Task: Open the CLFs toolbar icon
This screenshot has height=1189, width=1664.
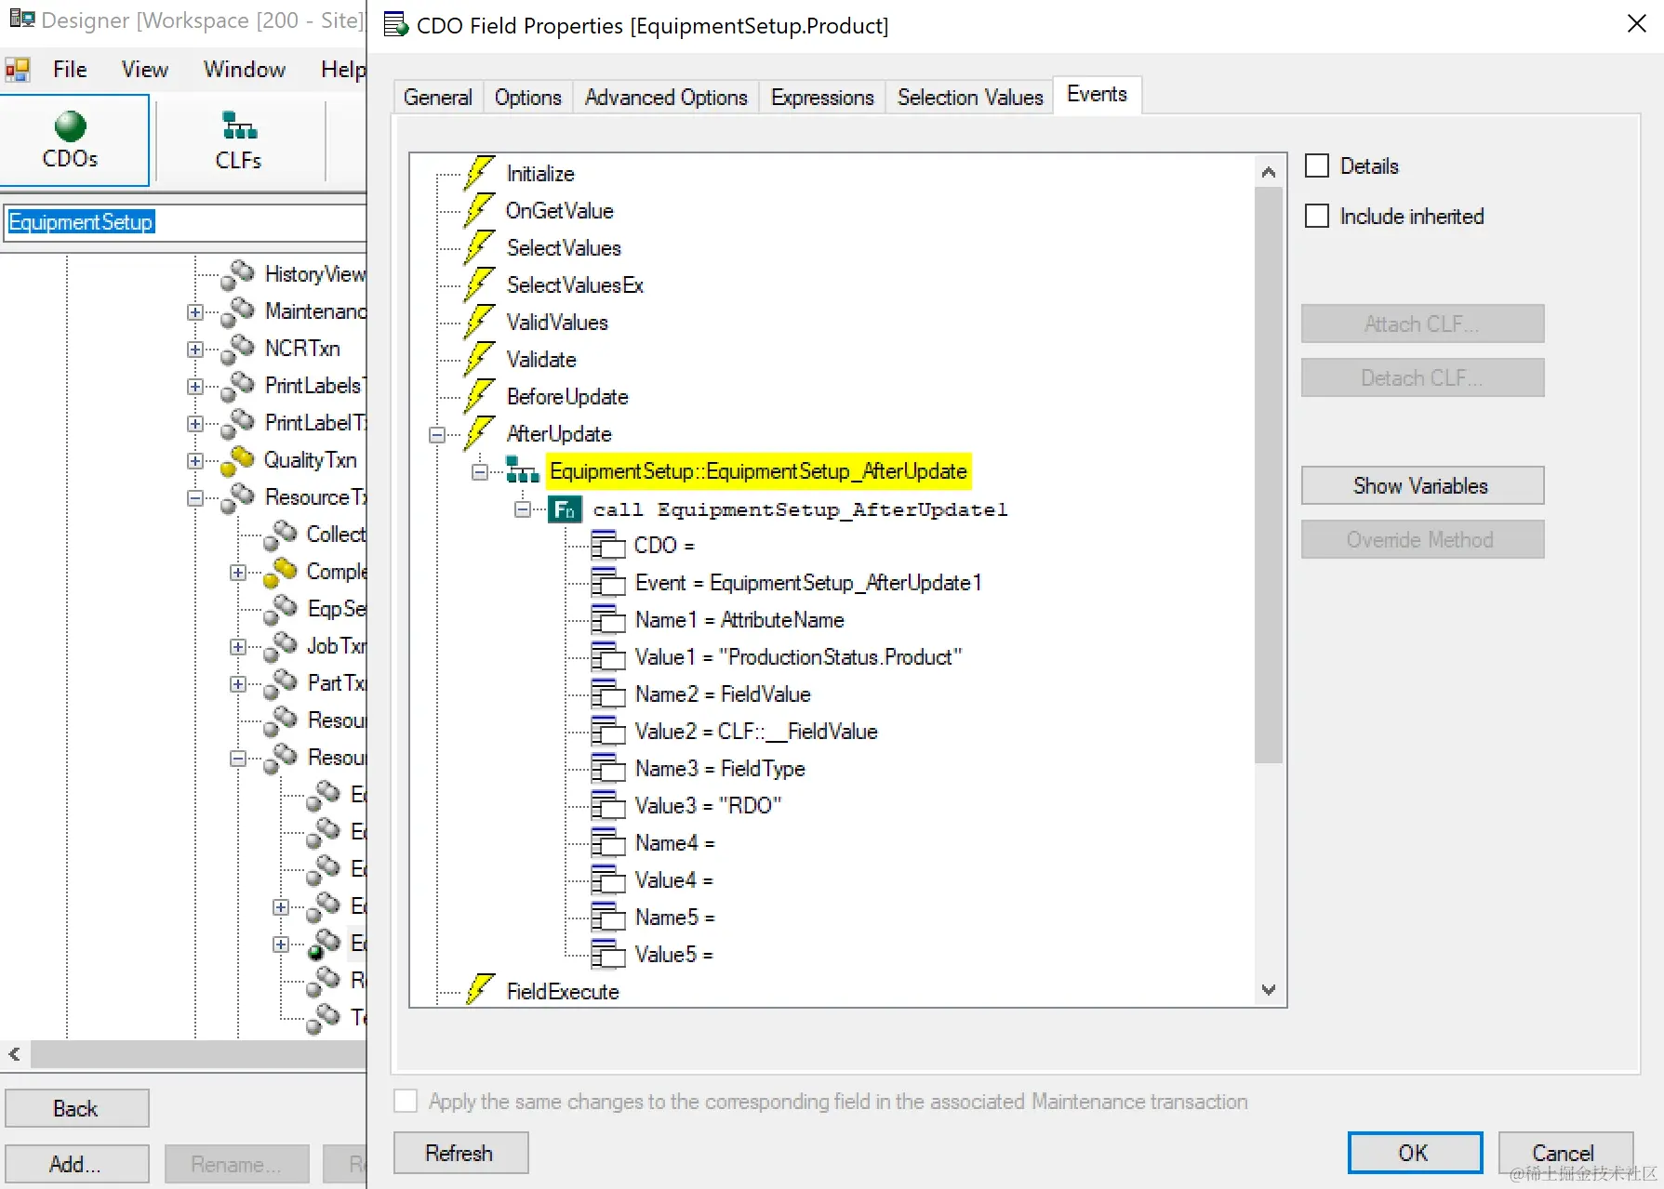Action: 239,126
